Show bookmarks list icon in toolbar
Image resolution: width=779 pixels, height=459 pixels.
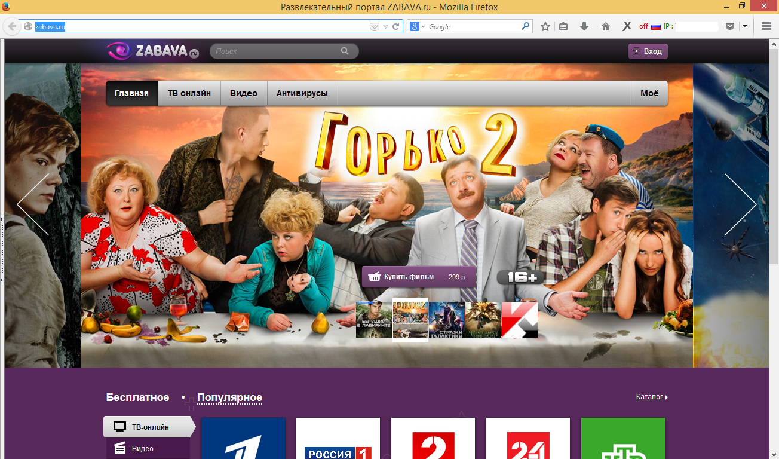point(563,26)
